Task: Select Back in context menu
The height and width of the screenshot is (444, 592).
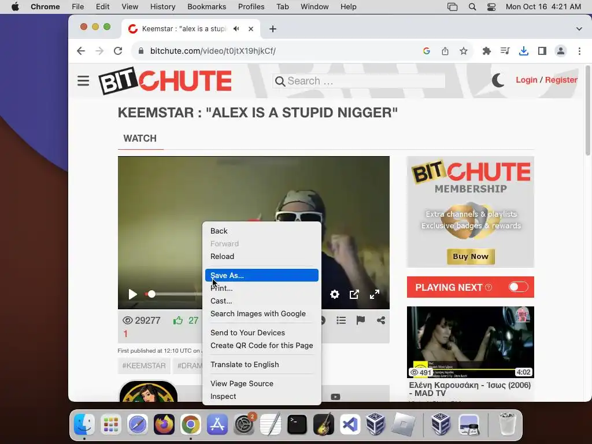Action: click(262, 231)
